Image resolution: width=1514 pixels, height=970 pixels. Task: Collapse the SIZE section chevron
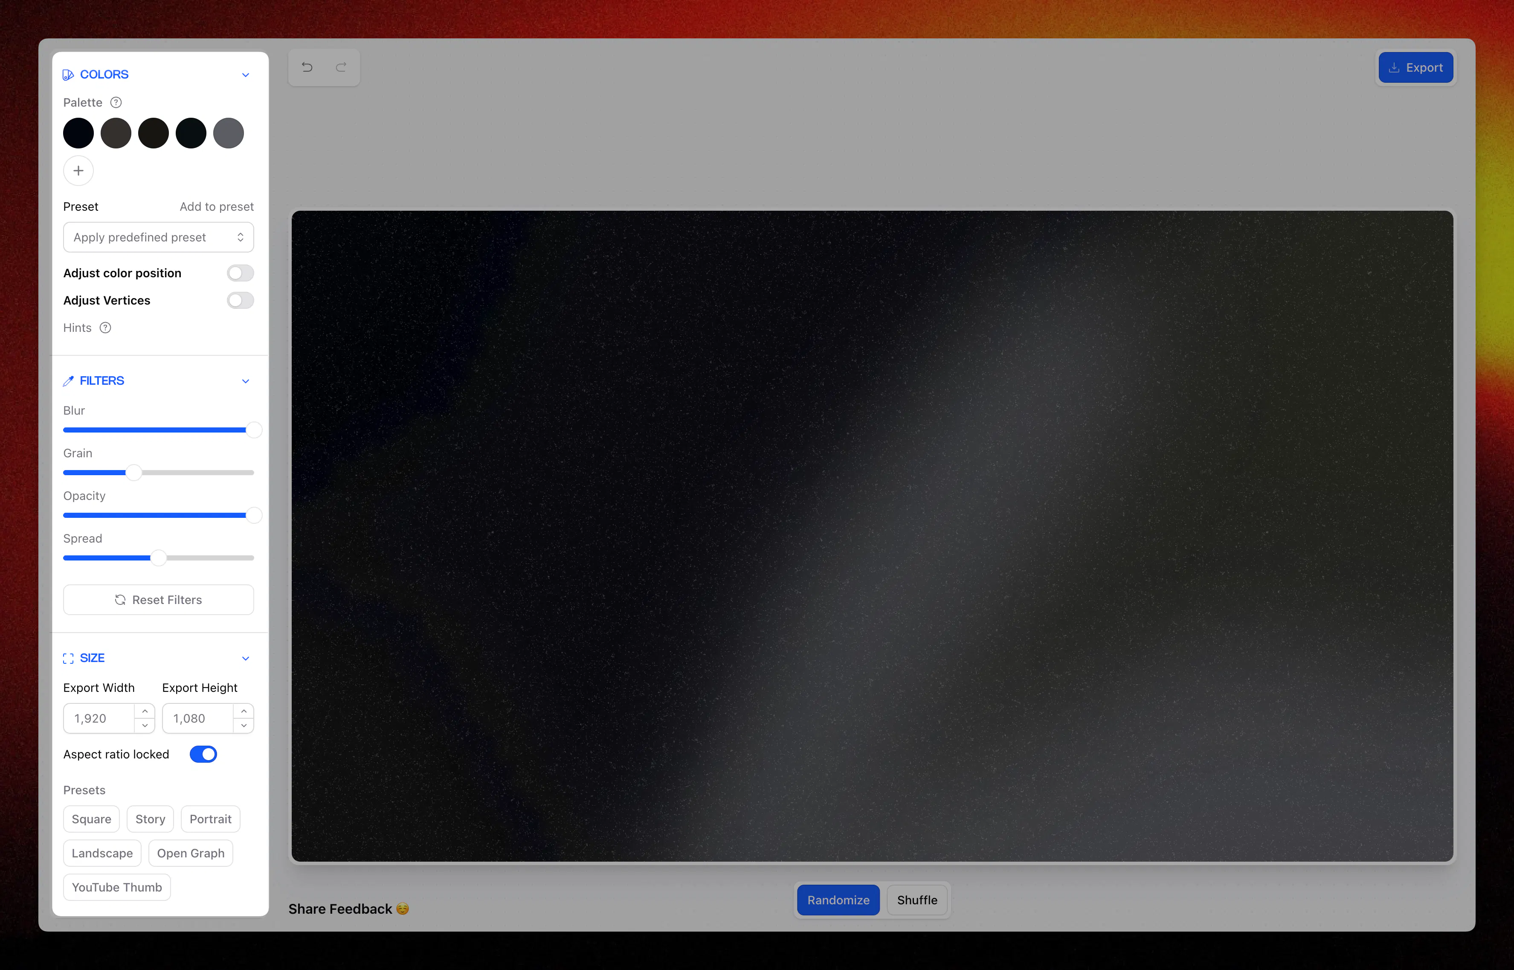tap(246, 658)
